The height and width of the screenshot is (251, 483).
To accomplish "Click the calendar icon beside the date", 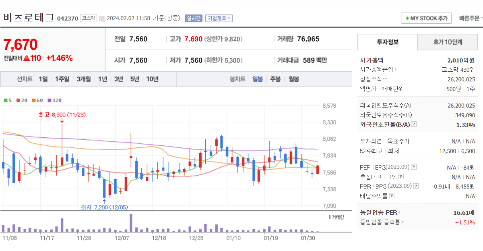I will coord(102,19).
